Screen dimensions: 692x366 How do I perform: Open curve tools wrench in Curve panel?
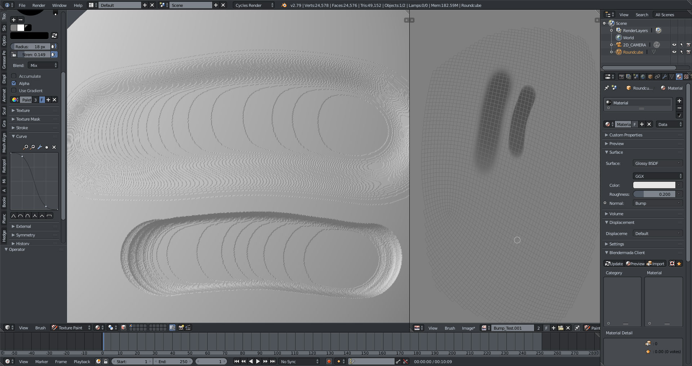(x=40, y=147)
